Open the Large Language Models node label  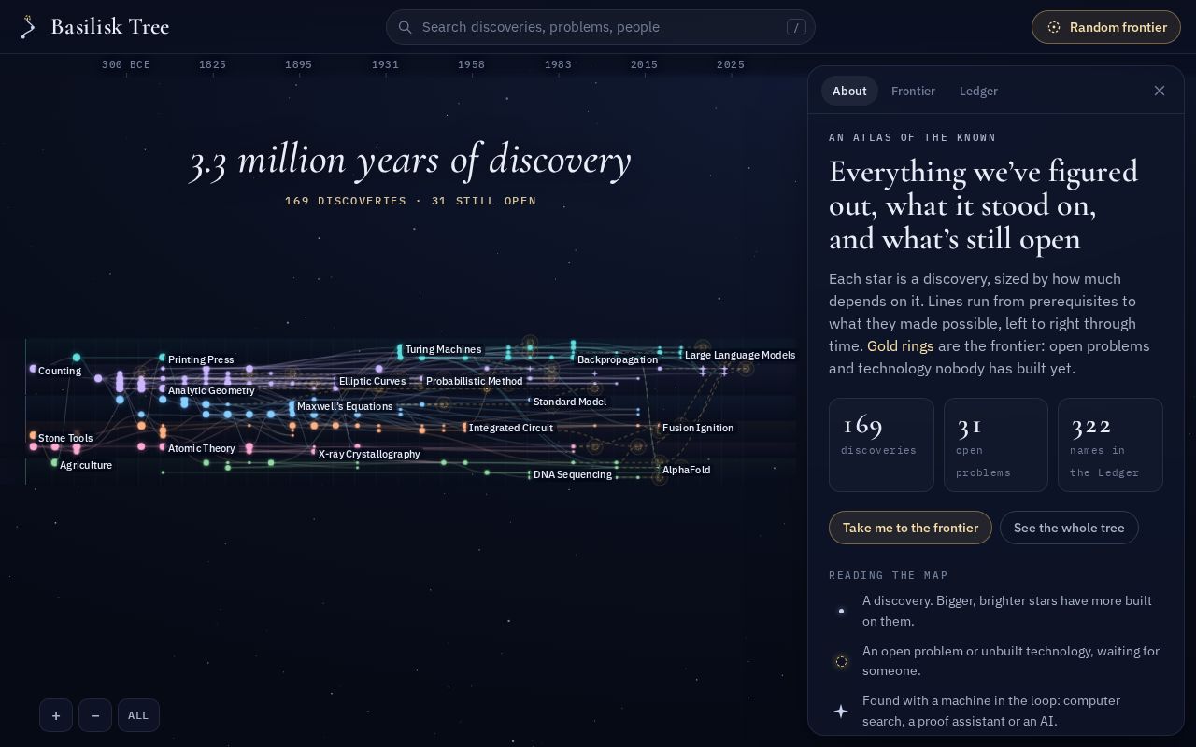tap(740, 355)
